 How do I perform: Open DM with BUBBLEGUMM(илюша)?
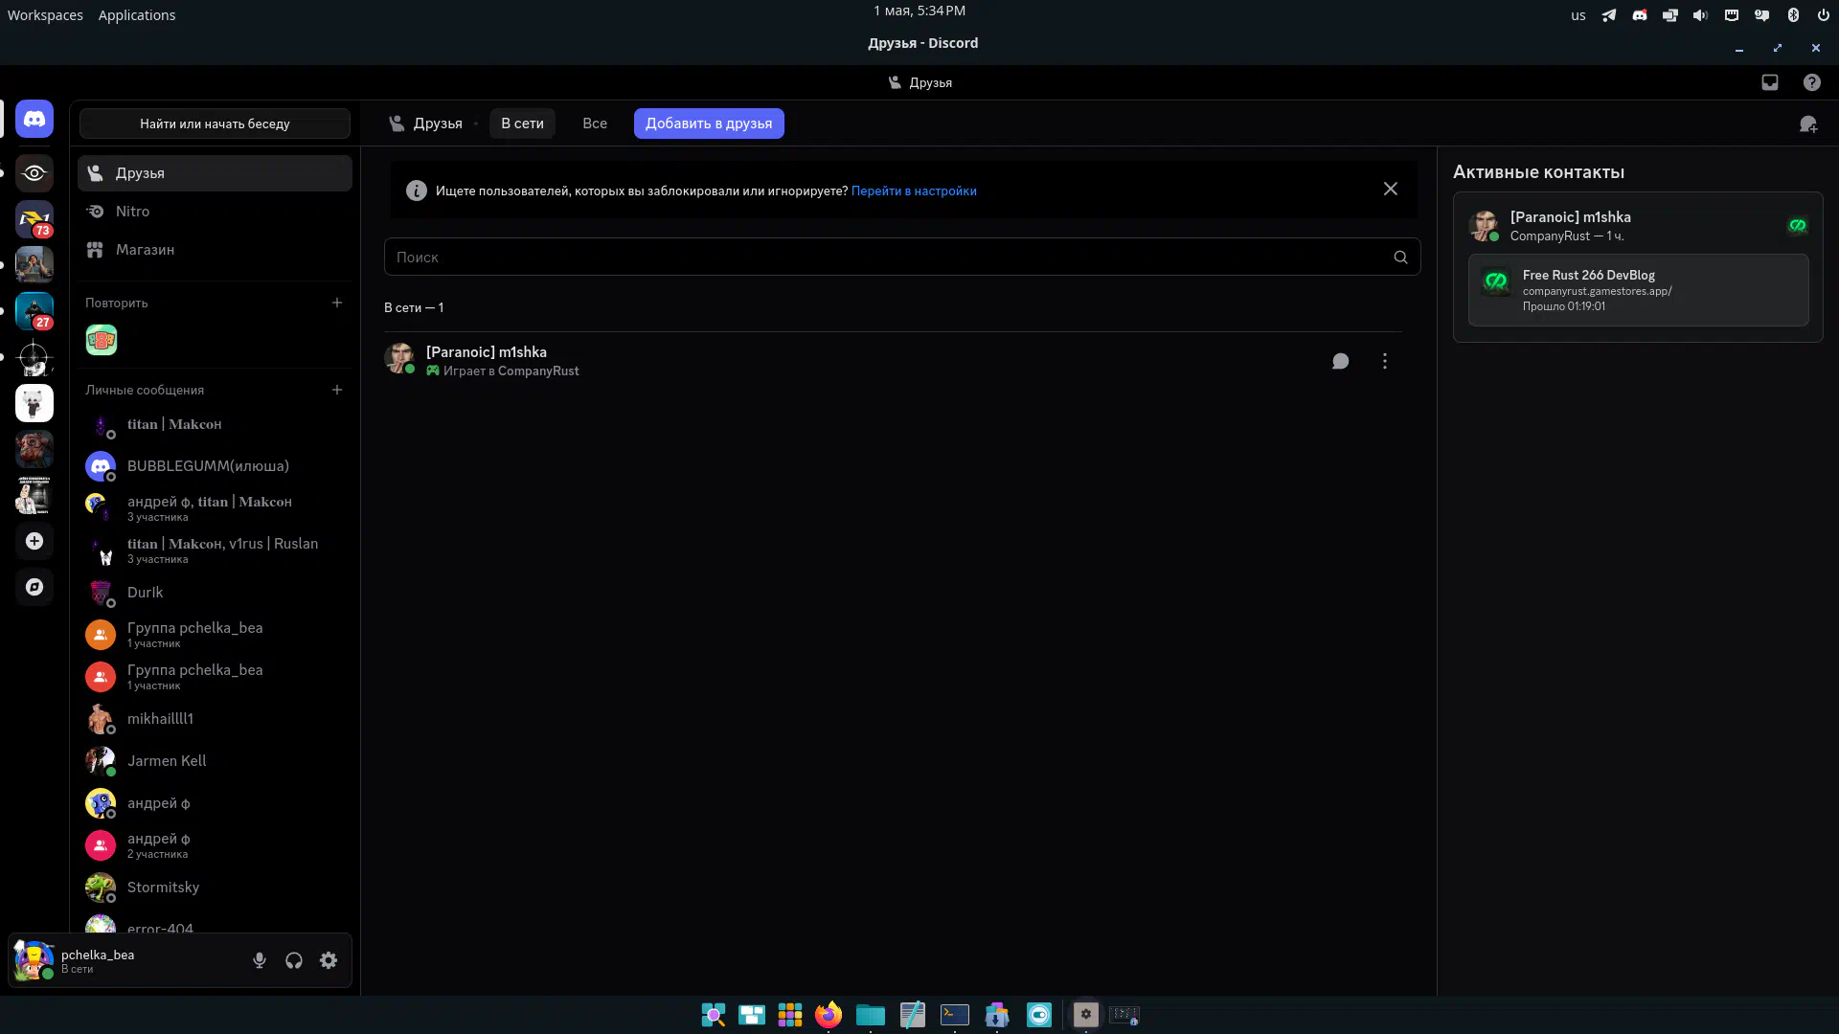(215, 466)
